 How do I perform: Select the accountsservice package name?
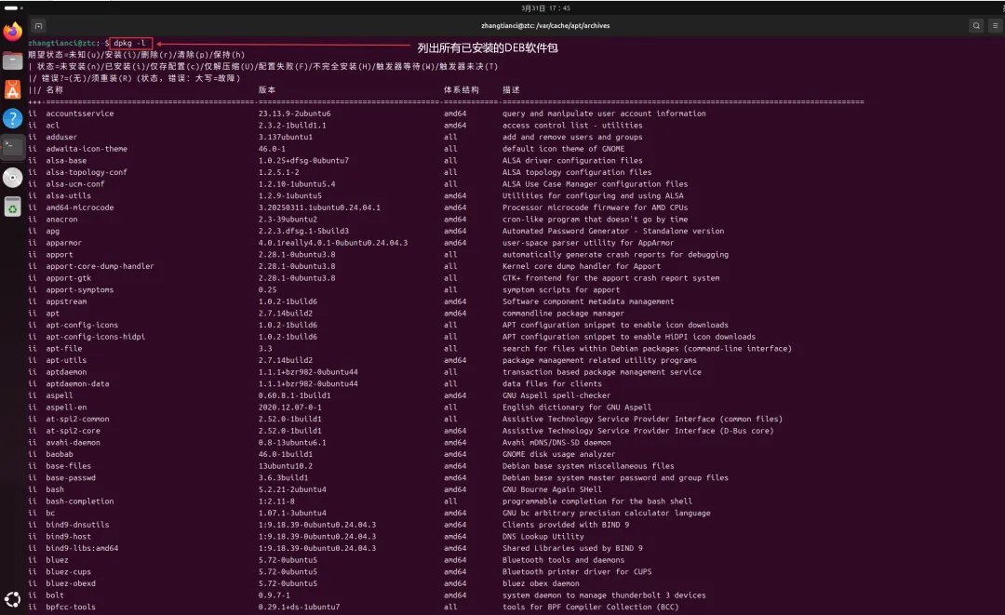pos(79,114)
